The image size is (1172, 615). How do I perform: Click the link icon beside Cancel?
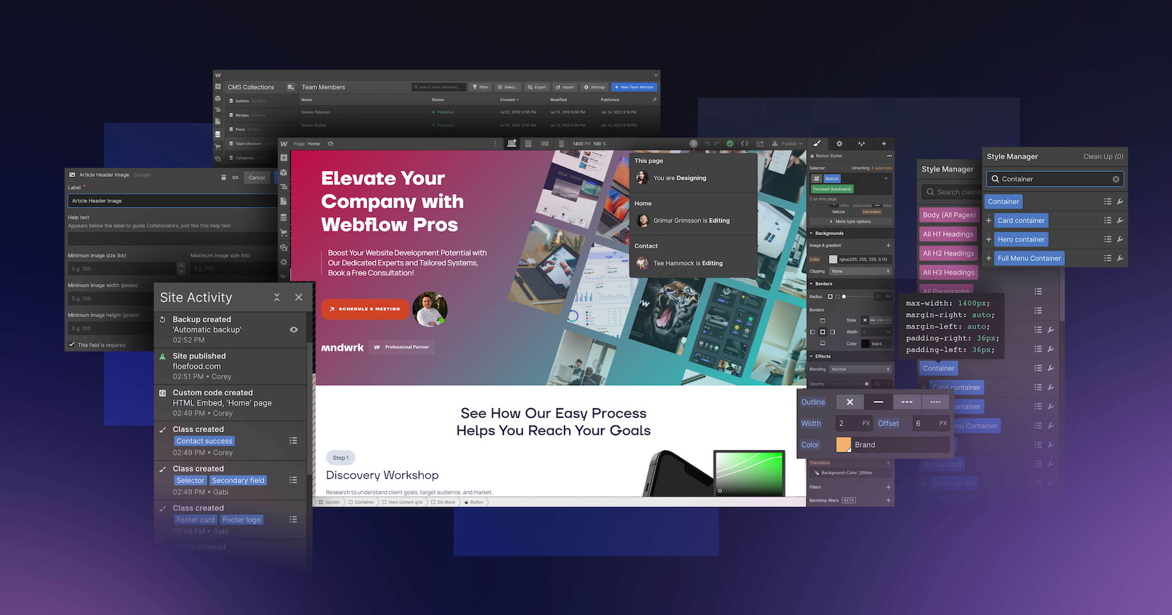[x=235, y=177]
